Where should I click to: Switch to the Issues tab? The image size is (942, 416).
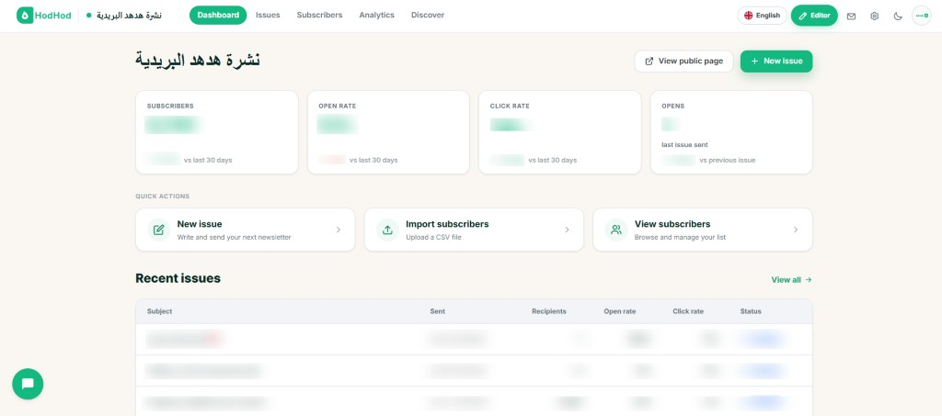268,15
